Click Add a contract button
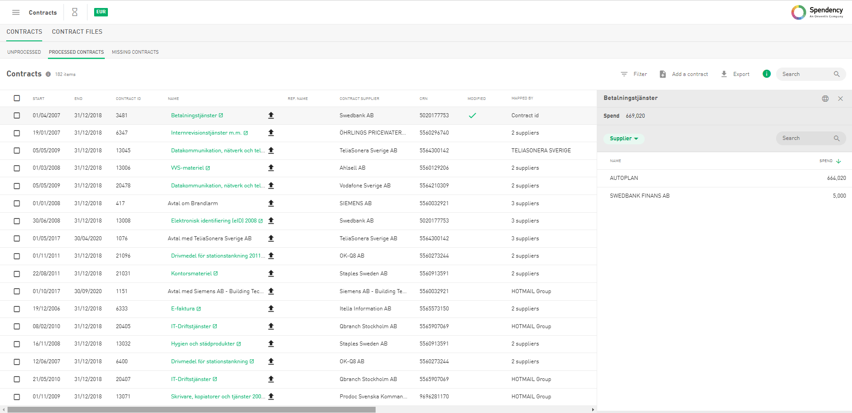The width and height of the screenshot is (852, 413). tap(684, 74)
